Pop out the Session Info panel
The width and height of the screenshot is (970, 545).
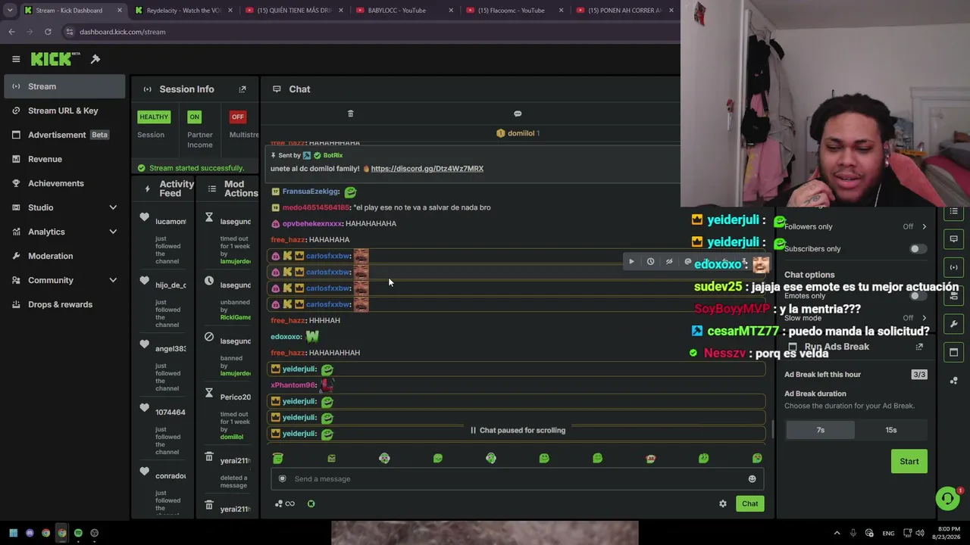(242, 89)
